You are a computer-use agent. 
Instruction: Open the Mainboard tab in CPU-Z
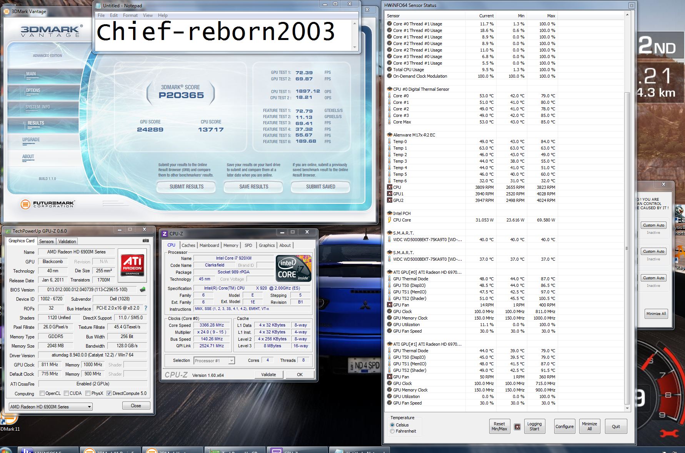[x=209, y=245]
